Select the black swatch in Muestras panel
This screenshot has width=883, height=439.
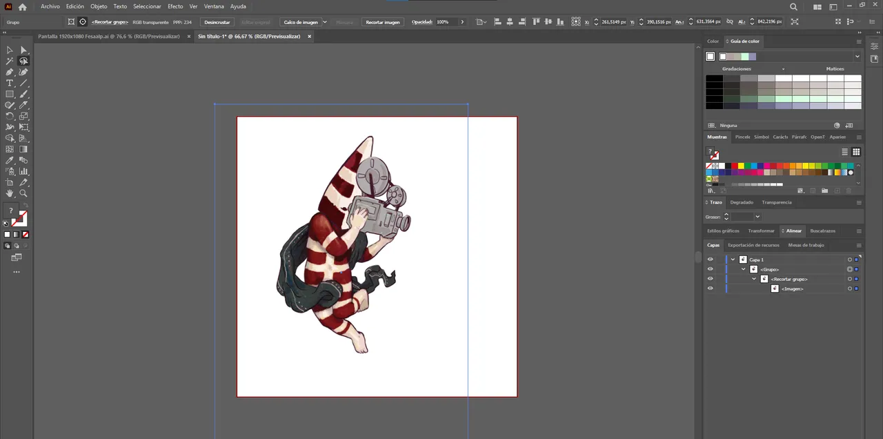point(728,166)
